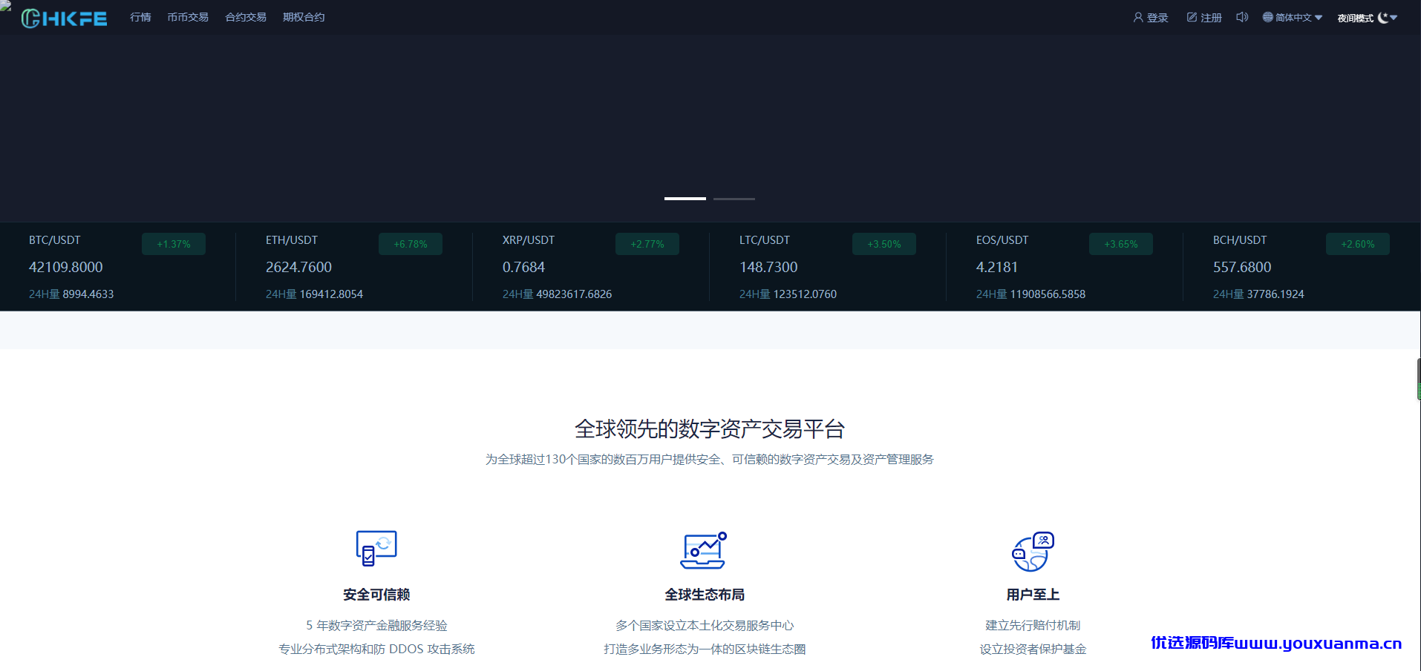Image resolution: width=1421 pixels, height=671 pixels.
Task: Click the +2.60% change badge
Action: (x=1358, y=244)
